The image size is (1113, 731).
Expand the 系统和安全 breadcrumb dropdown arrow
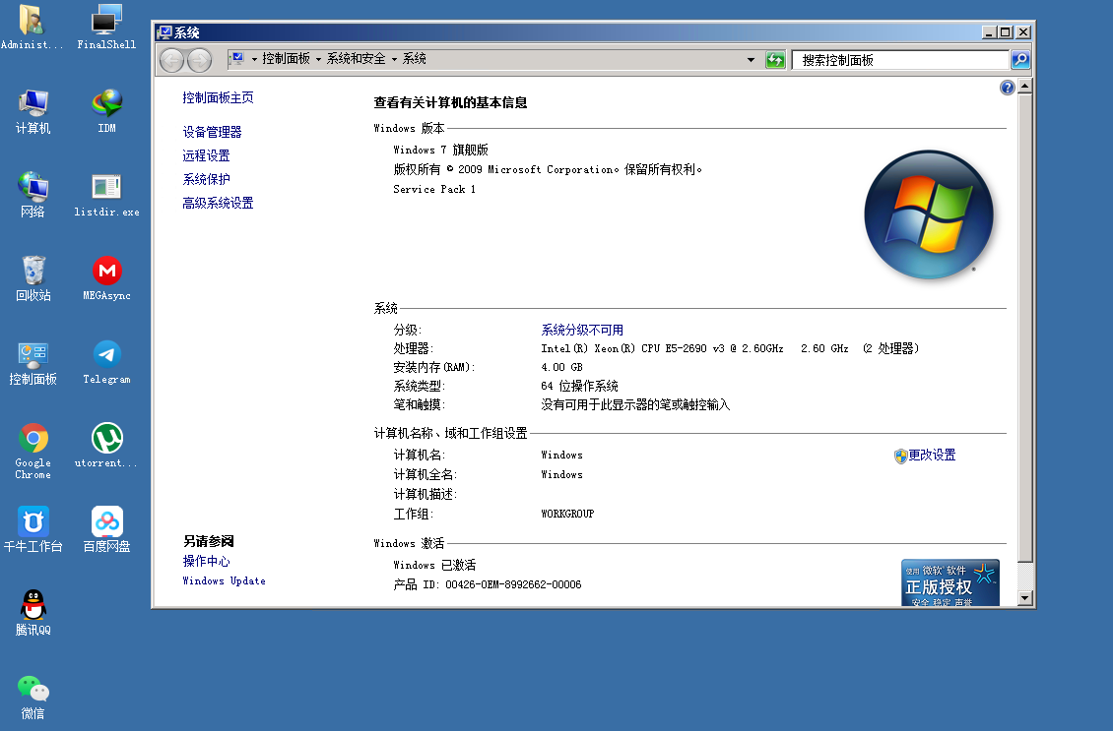point(394,60)
